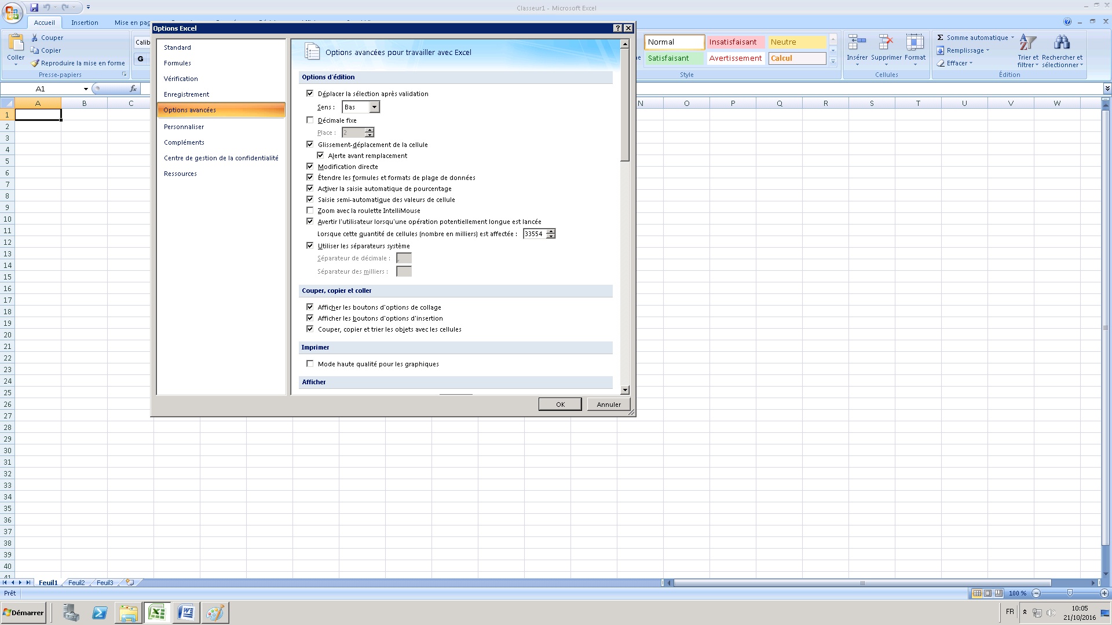Click the cell quantity field showing 33554
This screenshot has width=1112, height=625.
[535, 234]
